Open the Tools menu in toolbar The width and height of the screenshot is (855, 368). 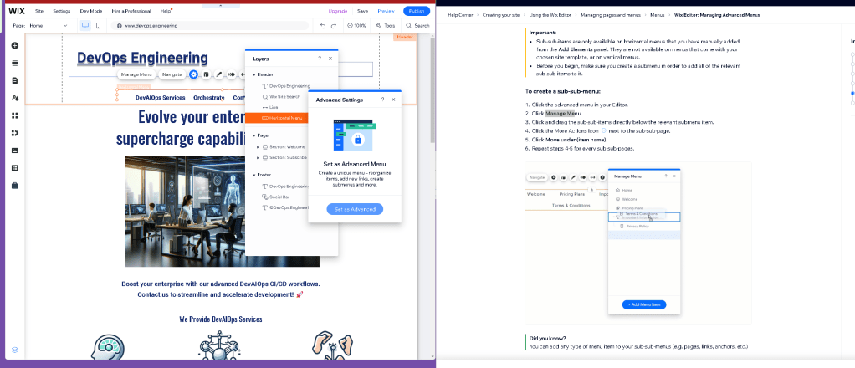[386, 26]
